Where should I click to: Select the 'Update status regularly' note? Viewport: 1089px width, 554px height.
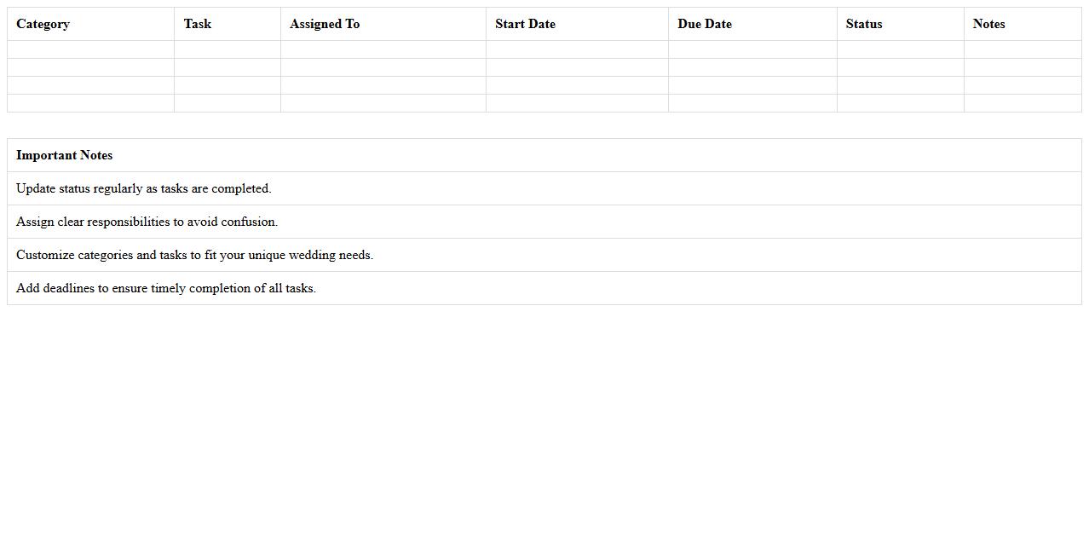[x=143, y=188]
